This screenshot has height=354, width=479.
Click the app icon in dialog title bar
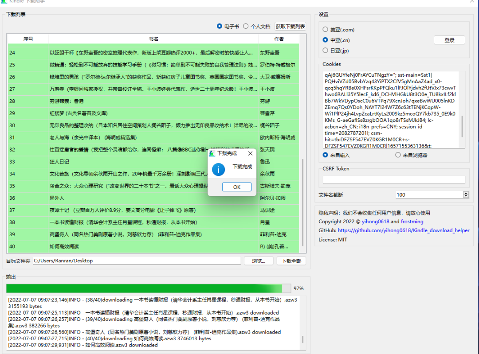click(x=212, y=153)
